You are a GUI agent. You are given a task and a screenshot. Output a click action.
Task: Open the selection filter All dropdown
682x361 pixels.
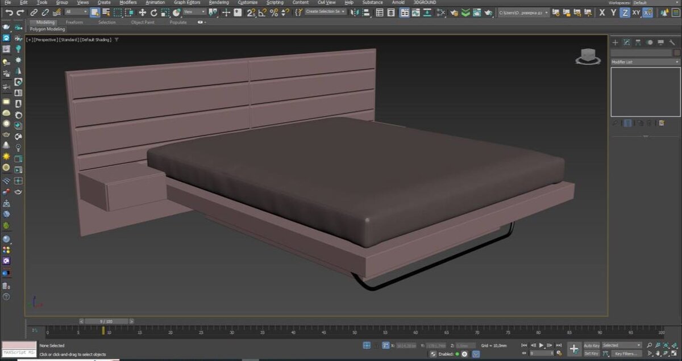[76, 12]
